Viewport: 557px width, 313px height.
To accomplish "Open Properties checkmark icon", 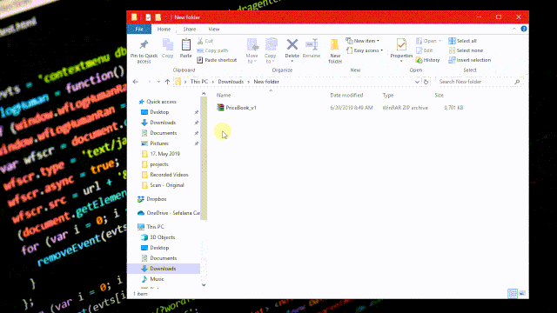I will (401, 45).
